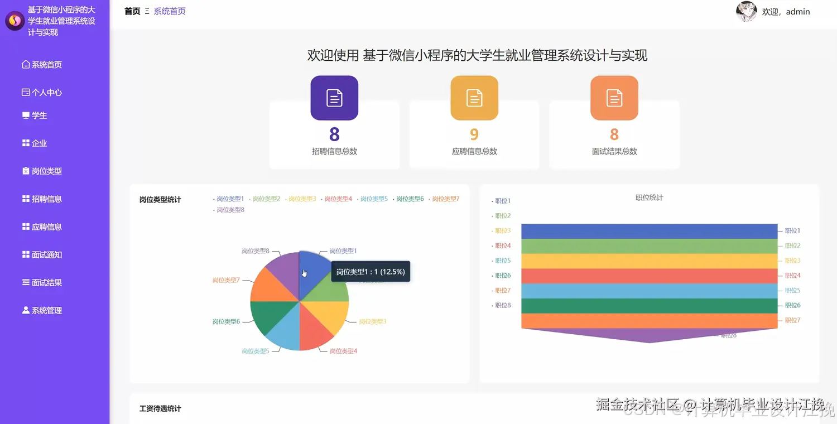The width and height of the screenshot is (837, 424).
Task: Open the 企业 enterprise management icon
Action: coord(25,143)
